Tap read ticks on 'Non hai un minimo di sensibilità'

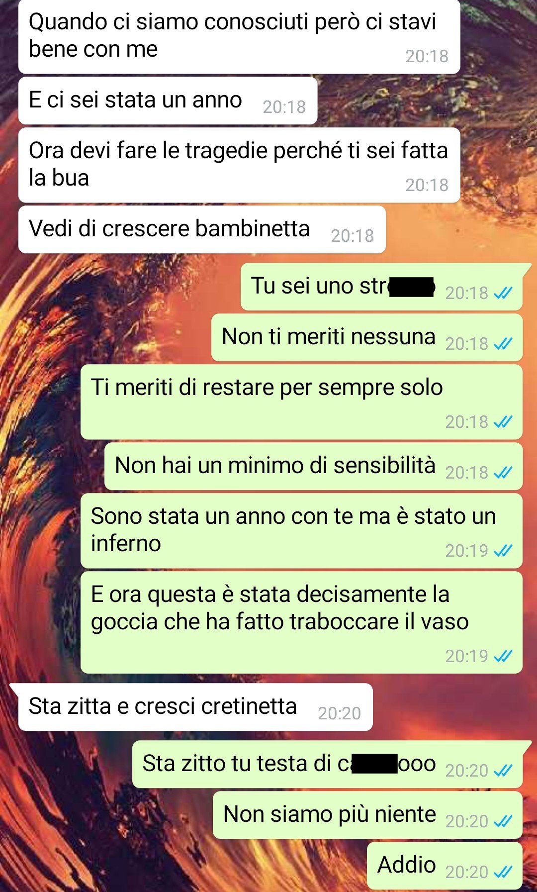tap(503, 472)
